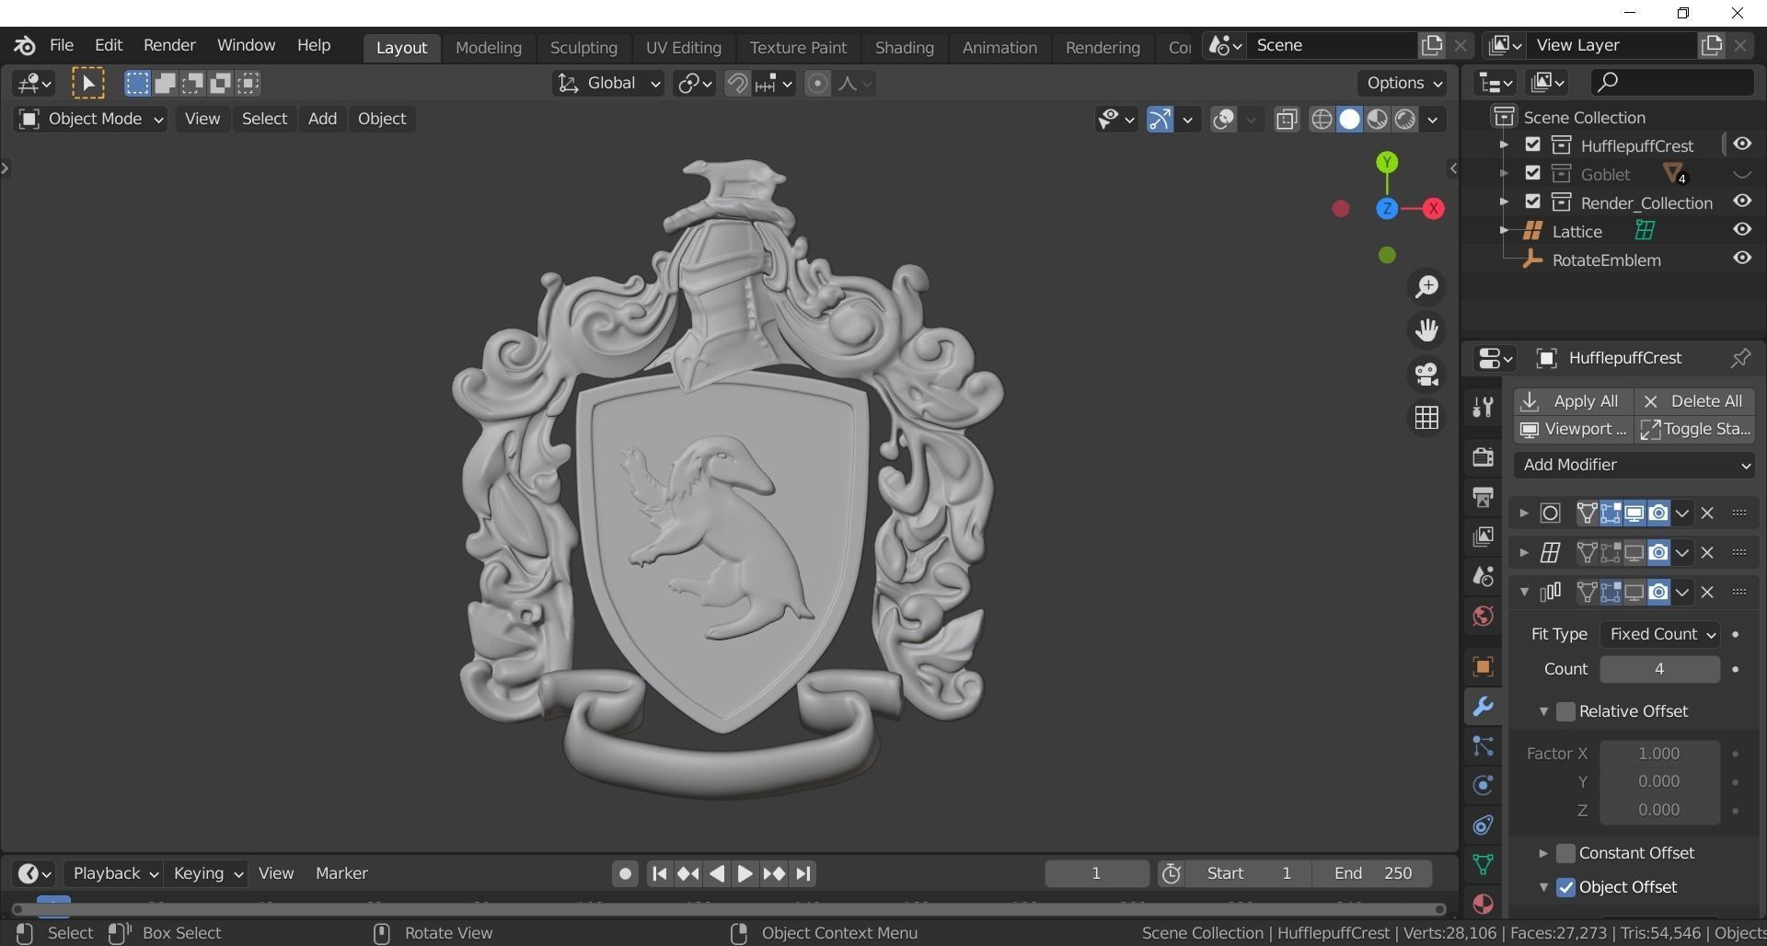Toggle show overlays button
Viewport: 1767px width, 946px height.
(x=1223, y=120)
